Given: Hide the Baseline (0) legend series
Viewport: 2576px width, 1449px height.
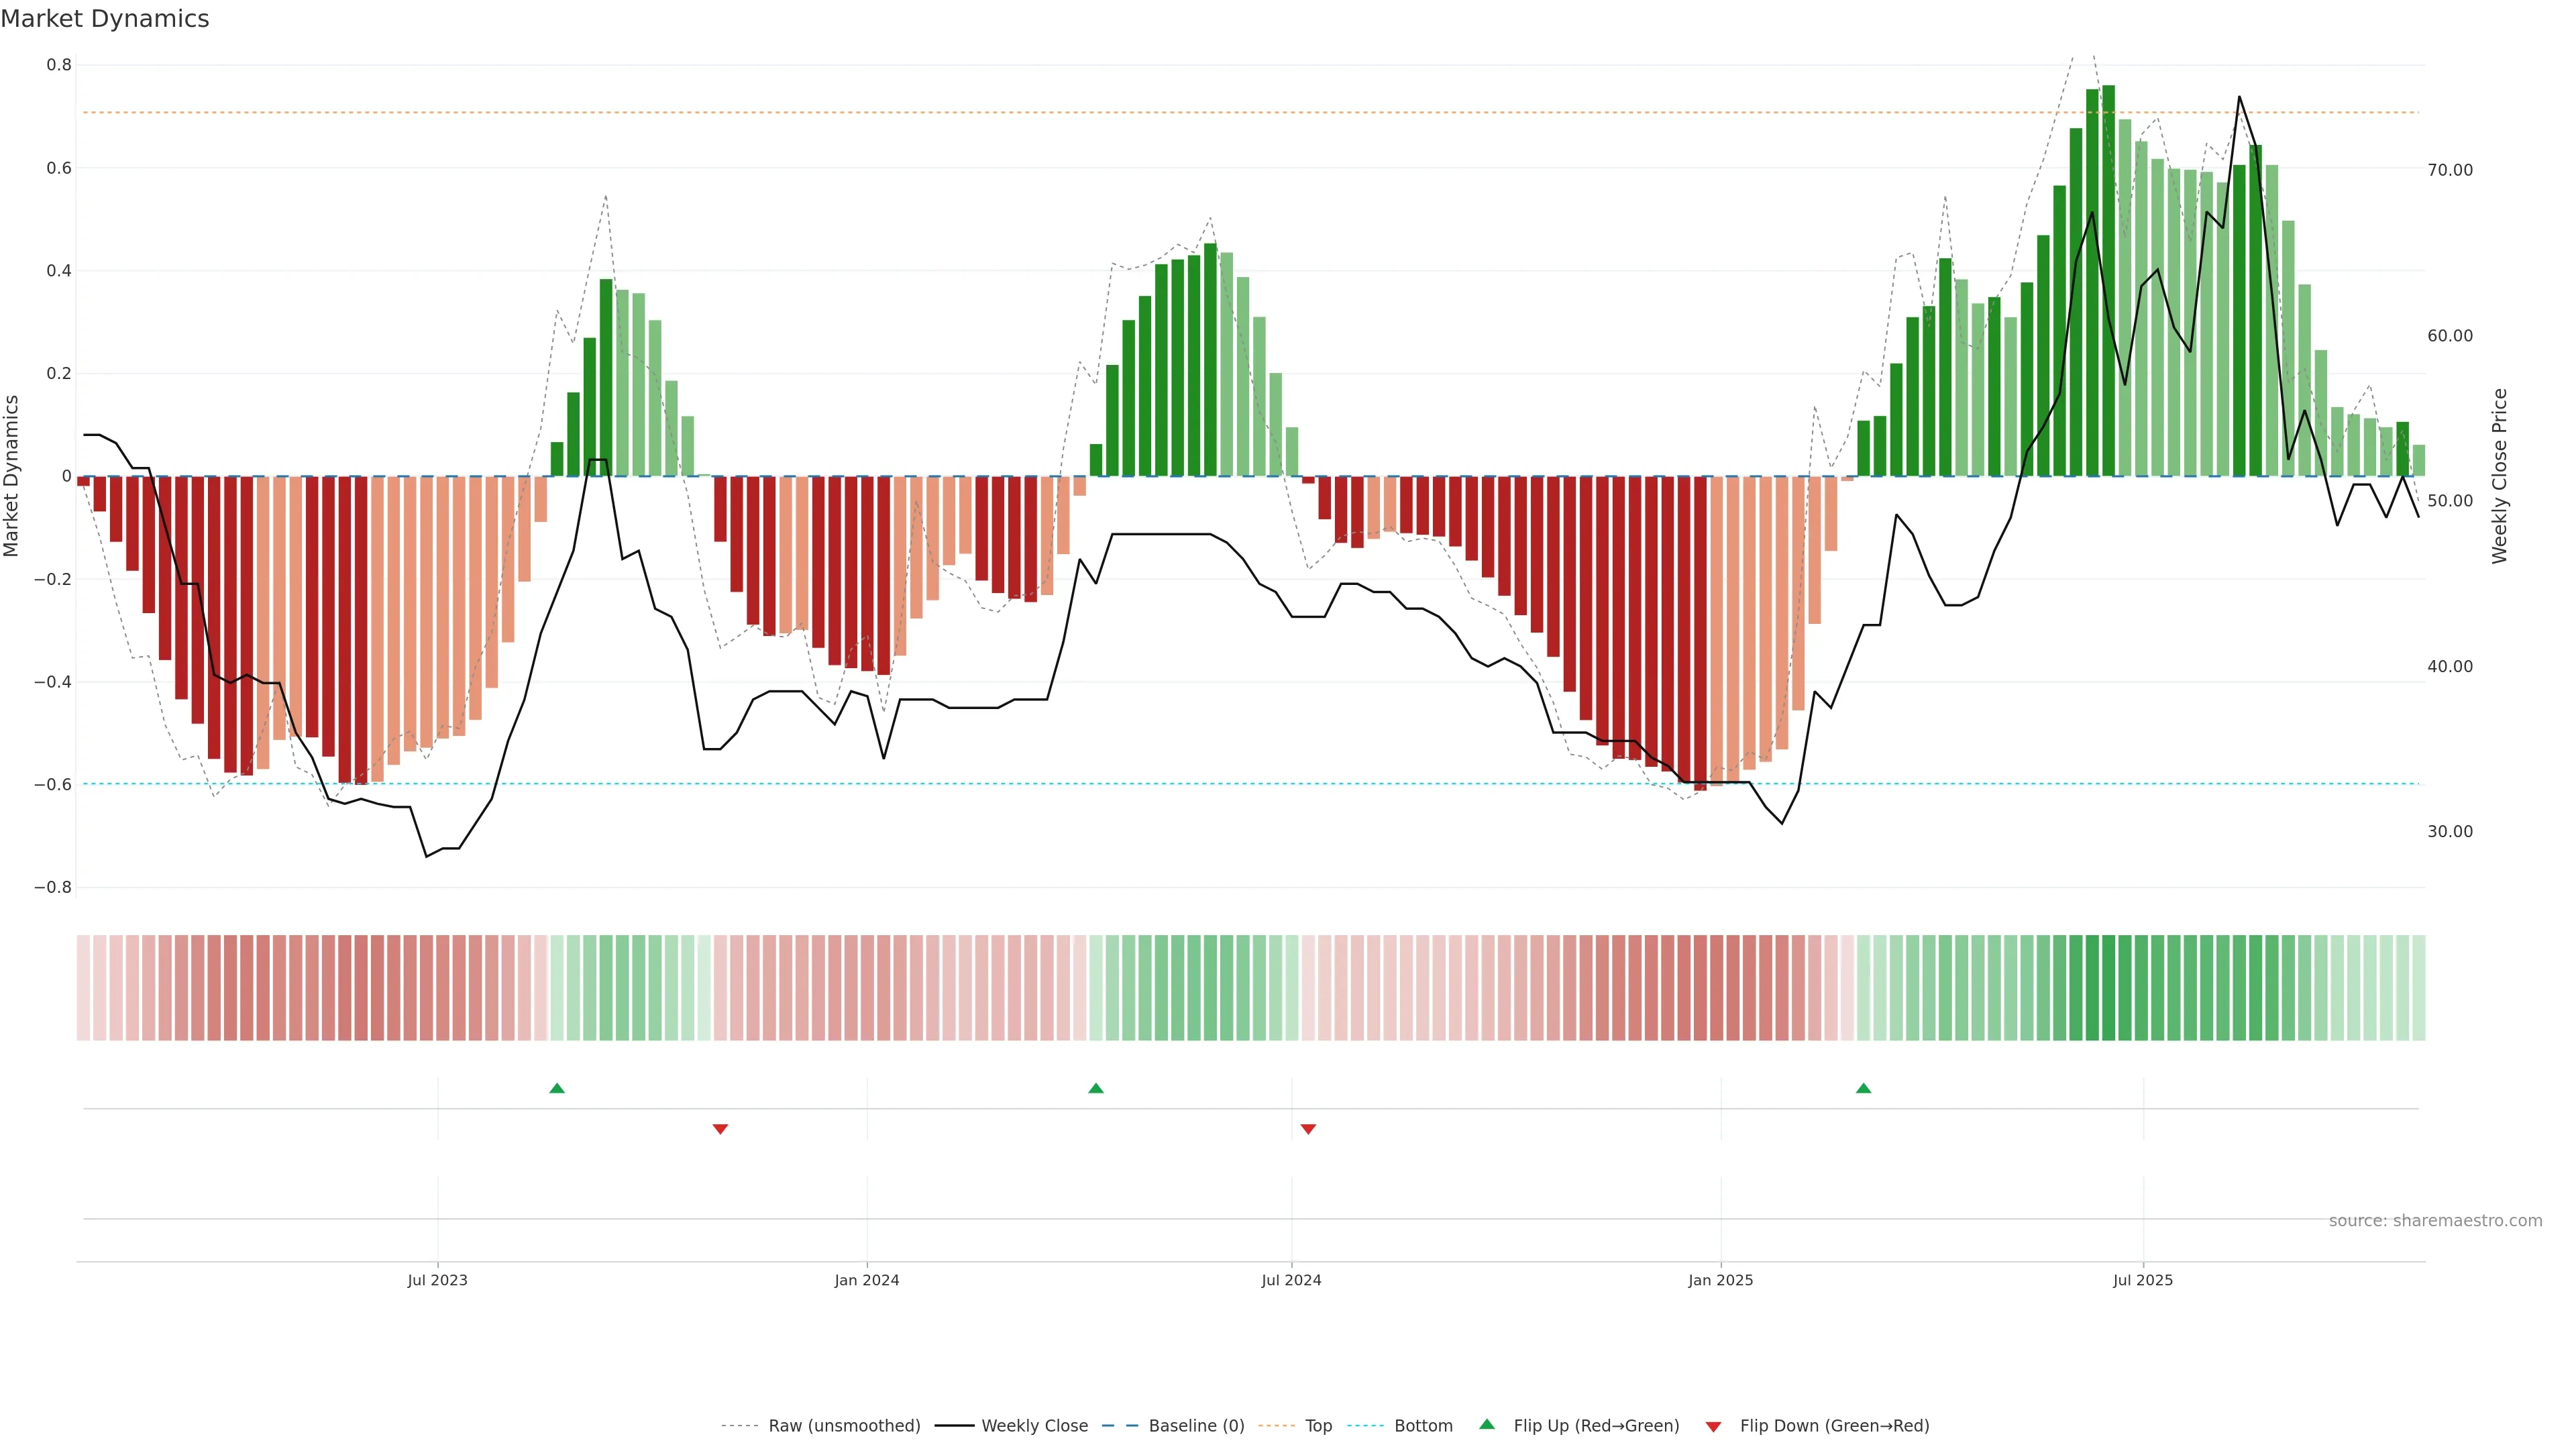Looking at the screenshot, I should (1196, 1426).
